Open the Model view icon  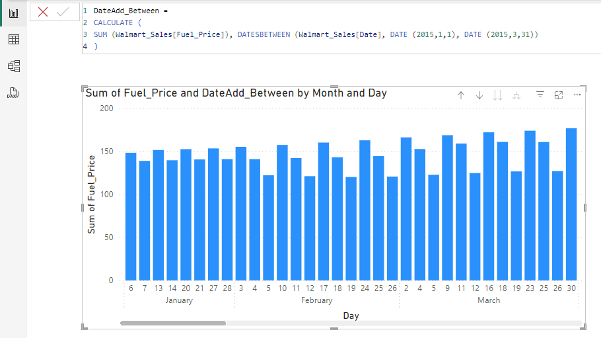click(13, 66)
